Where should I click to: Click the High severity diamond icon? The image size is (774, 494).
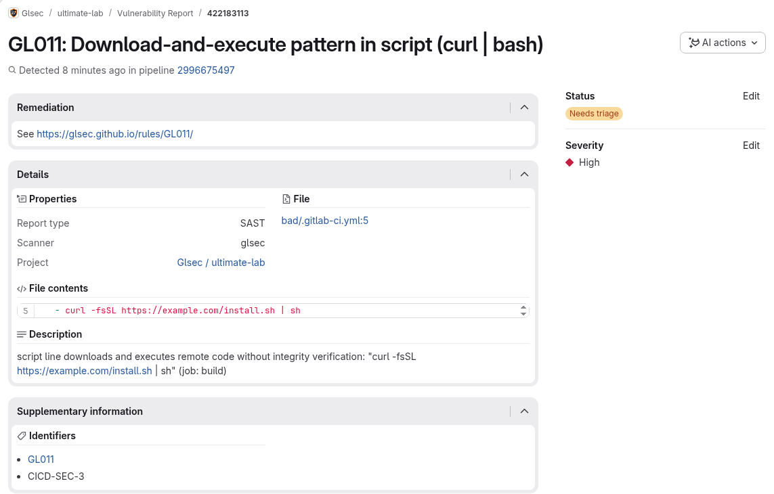[569, 162]
